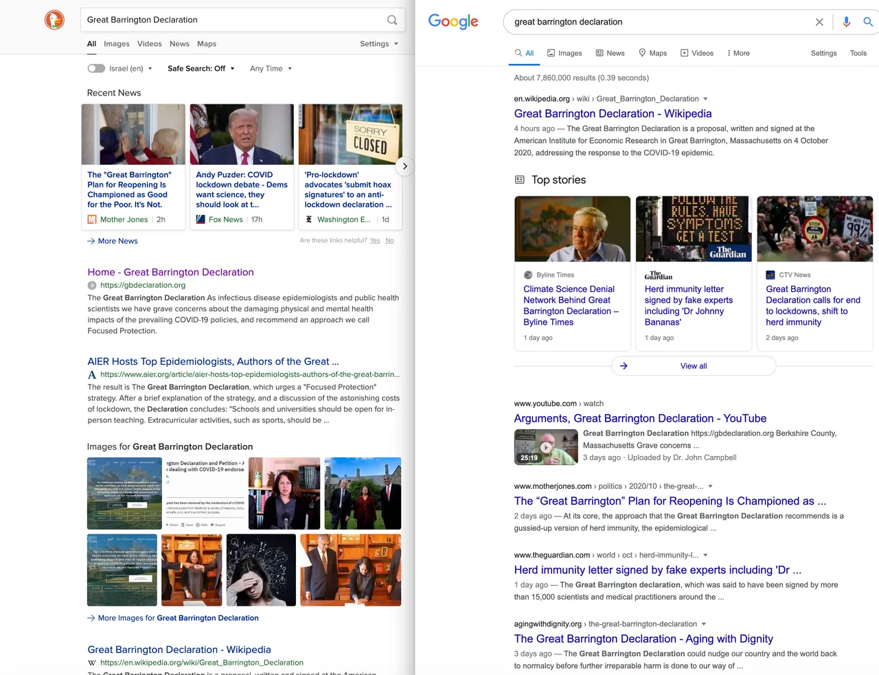Image resolution: width=879 pixels, height=675 pixels.
Task: Expand Mother Jones result options arrow in Google
Action: point(710,486)
